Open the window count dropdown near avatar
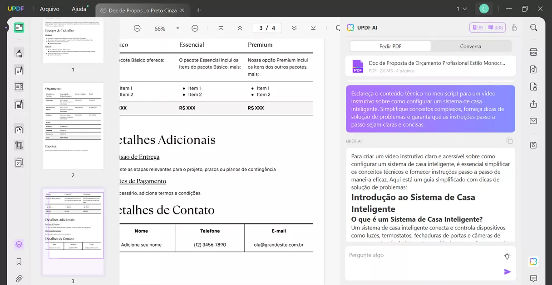This screenshot has width=552, height=285. coord(461,9)
